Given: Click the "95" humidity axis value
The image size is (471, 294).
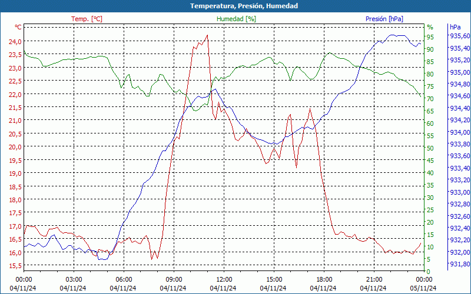Looking at the screenshot, I should (x=430, y=37).
